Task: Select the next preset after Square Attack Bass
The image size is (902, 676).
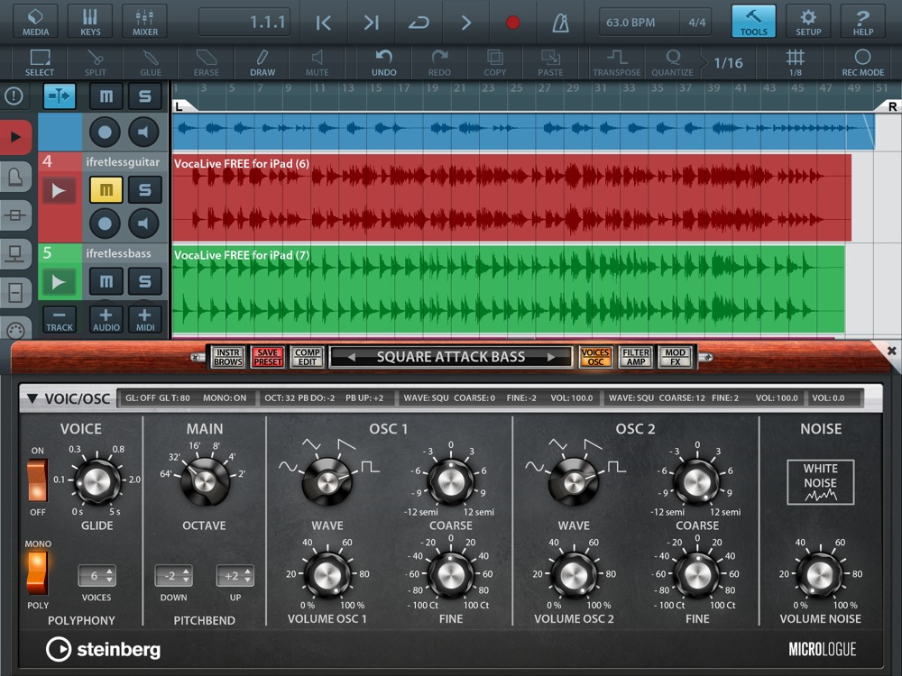Action: click(551, 357)
